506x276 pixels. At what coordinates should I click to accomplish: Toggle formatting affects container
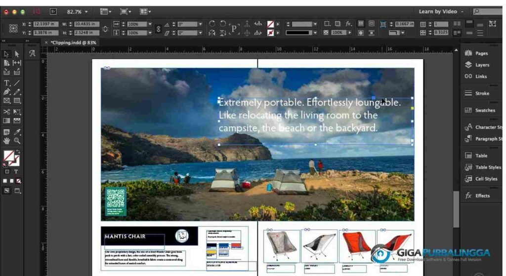coord(7,171)
